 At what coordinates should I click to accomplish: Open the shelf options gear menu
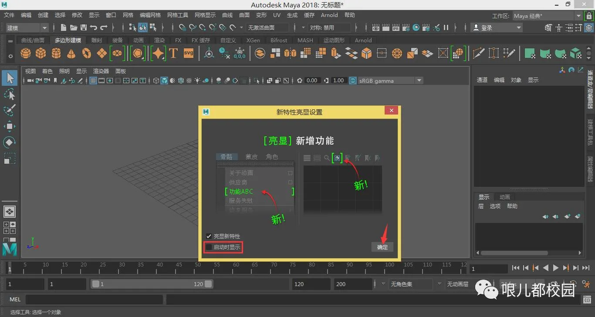(10, 56)
